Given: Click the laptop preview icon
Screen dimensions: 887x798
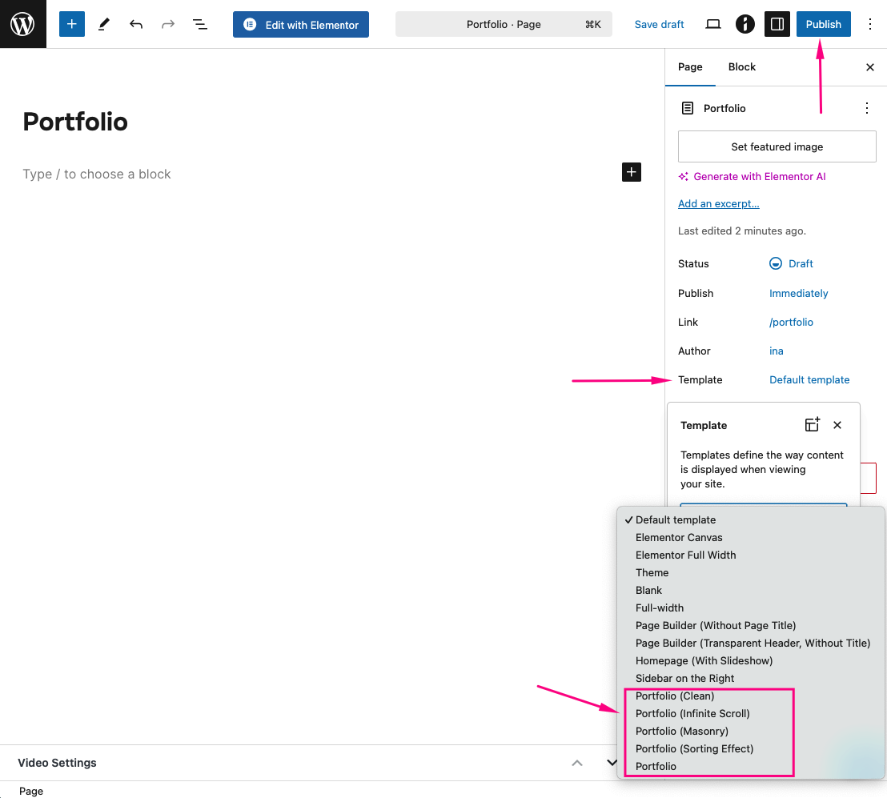Looking at the screenshot, I should click(x=713, y=24).
